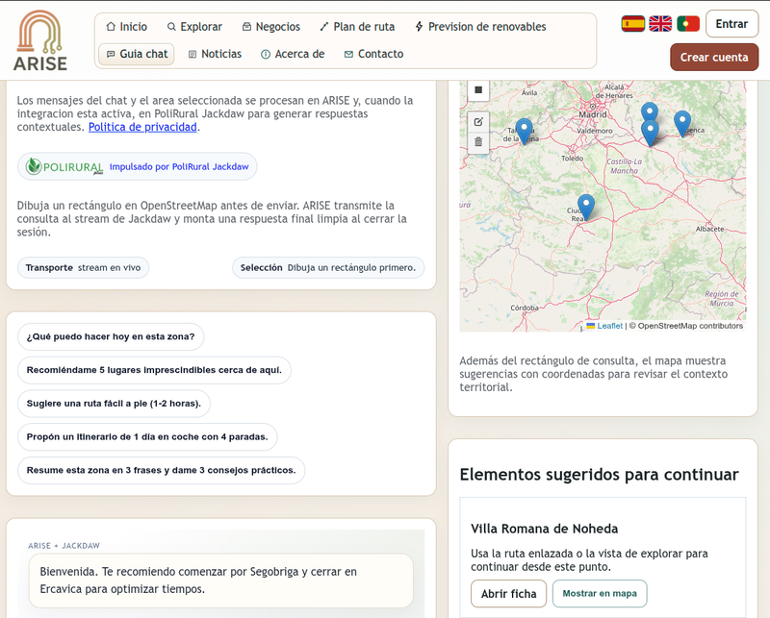Switch language to Spanish flag
The height and width of the screenshot is (618, 770).
pos(632,24)
